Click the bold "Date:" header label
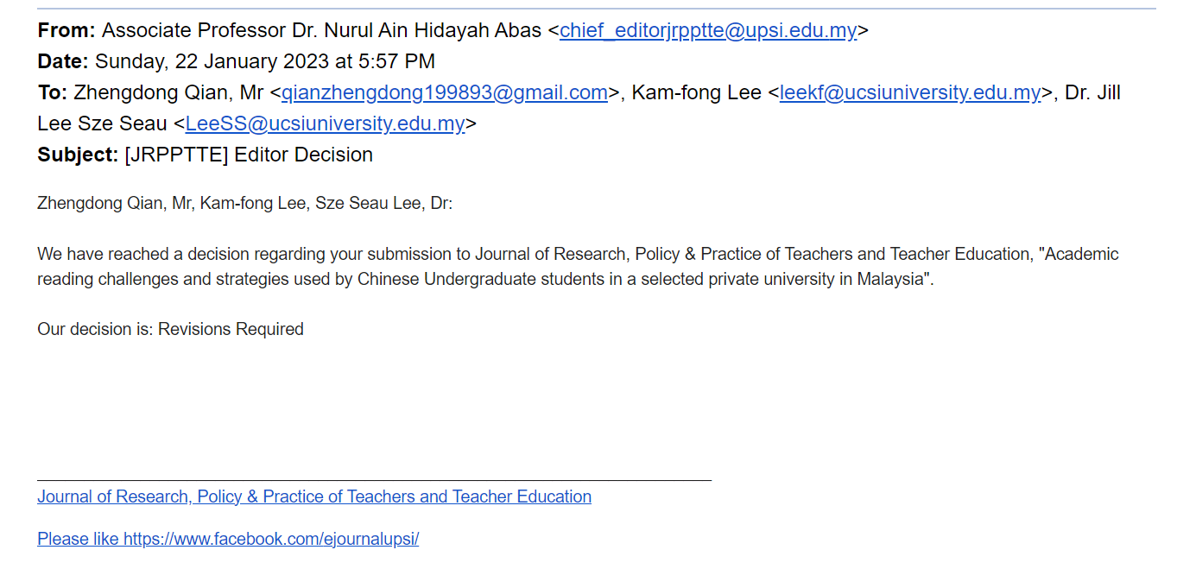1177x569 pixels. tap(63, 61)
